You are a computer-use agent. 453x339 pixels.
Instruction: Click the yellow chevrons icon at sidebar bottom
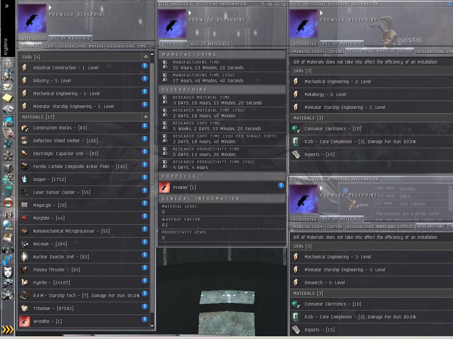click(x=8, y=330)
